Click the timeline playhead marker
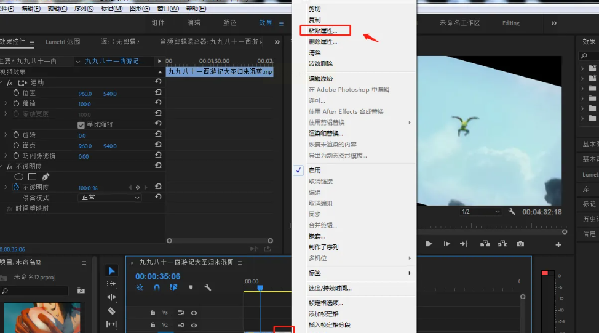This screenshot has height=333, width=599. pos(260,287)
